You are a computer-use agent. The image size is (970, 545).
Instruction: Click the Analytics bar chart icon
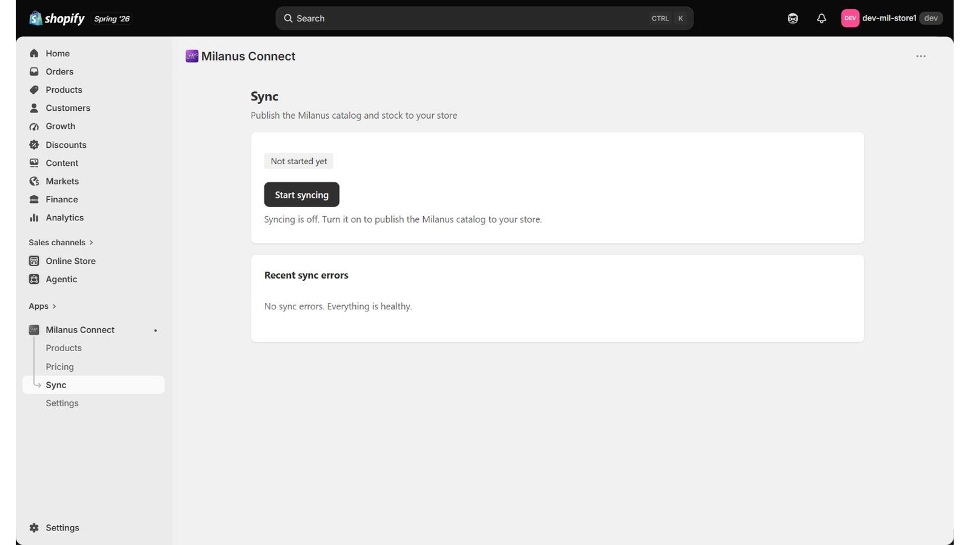(x=34, y=217)
